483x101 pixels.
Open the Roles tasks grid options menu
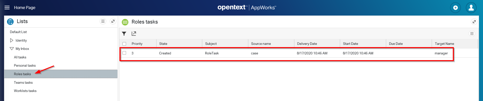tap(472, 34)
